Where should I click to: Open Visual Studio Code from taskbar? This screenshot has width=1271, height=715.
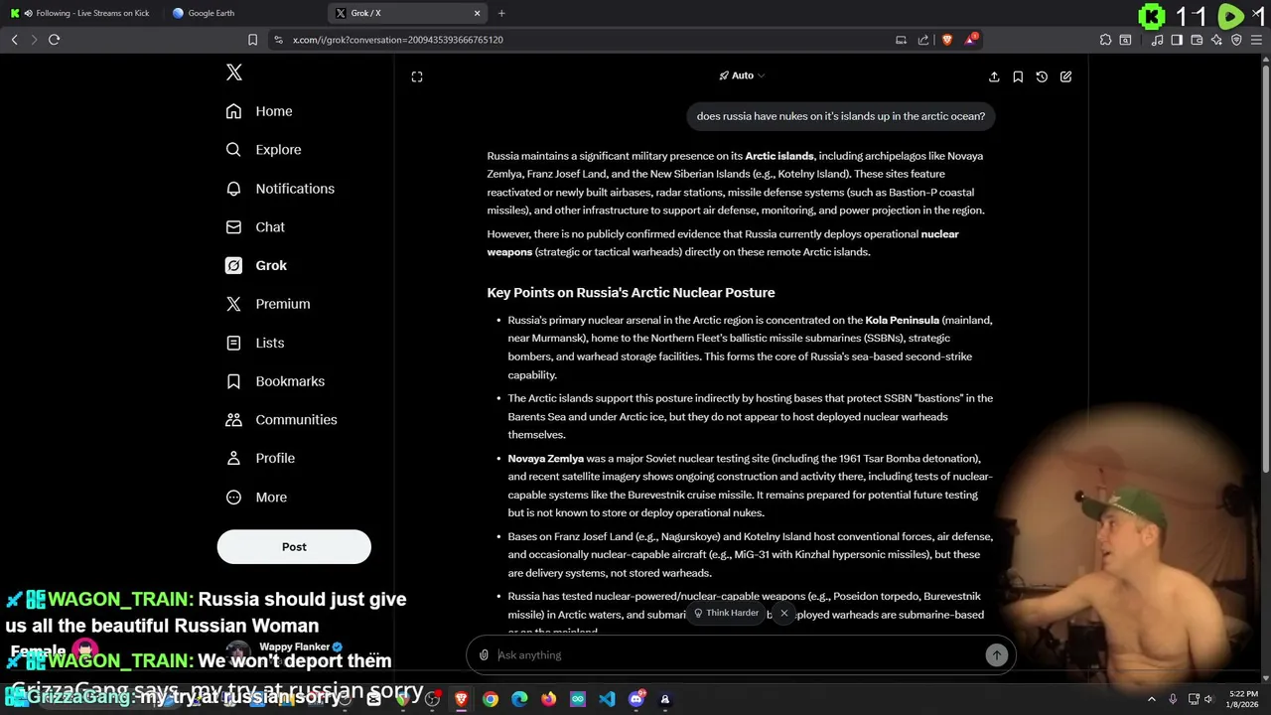607,699
